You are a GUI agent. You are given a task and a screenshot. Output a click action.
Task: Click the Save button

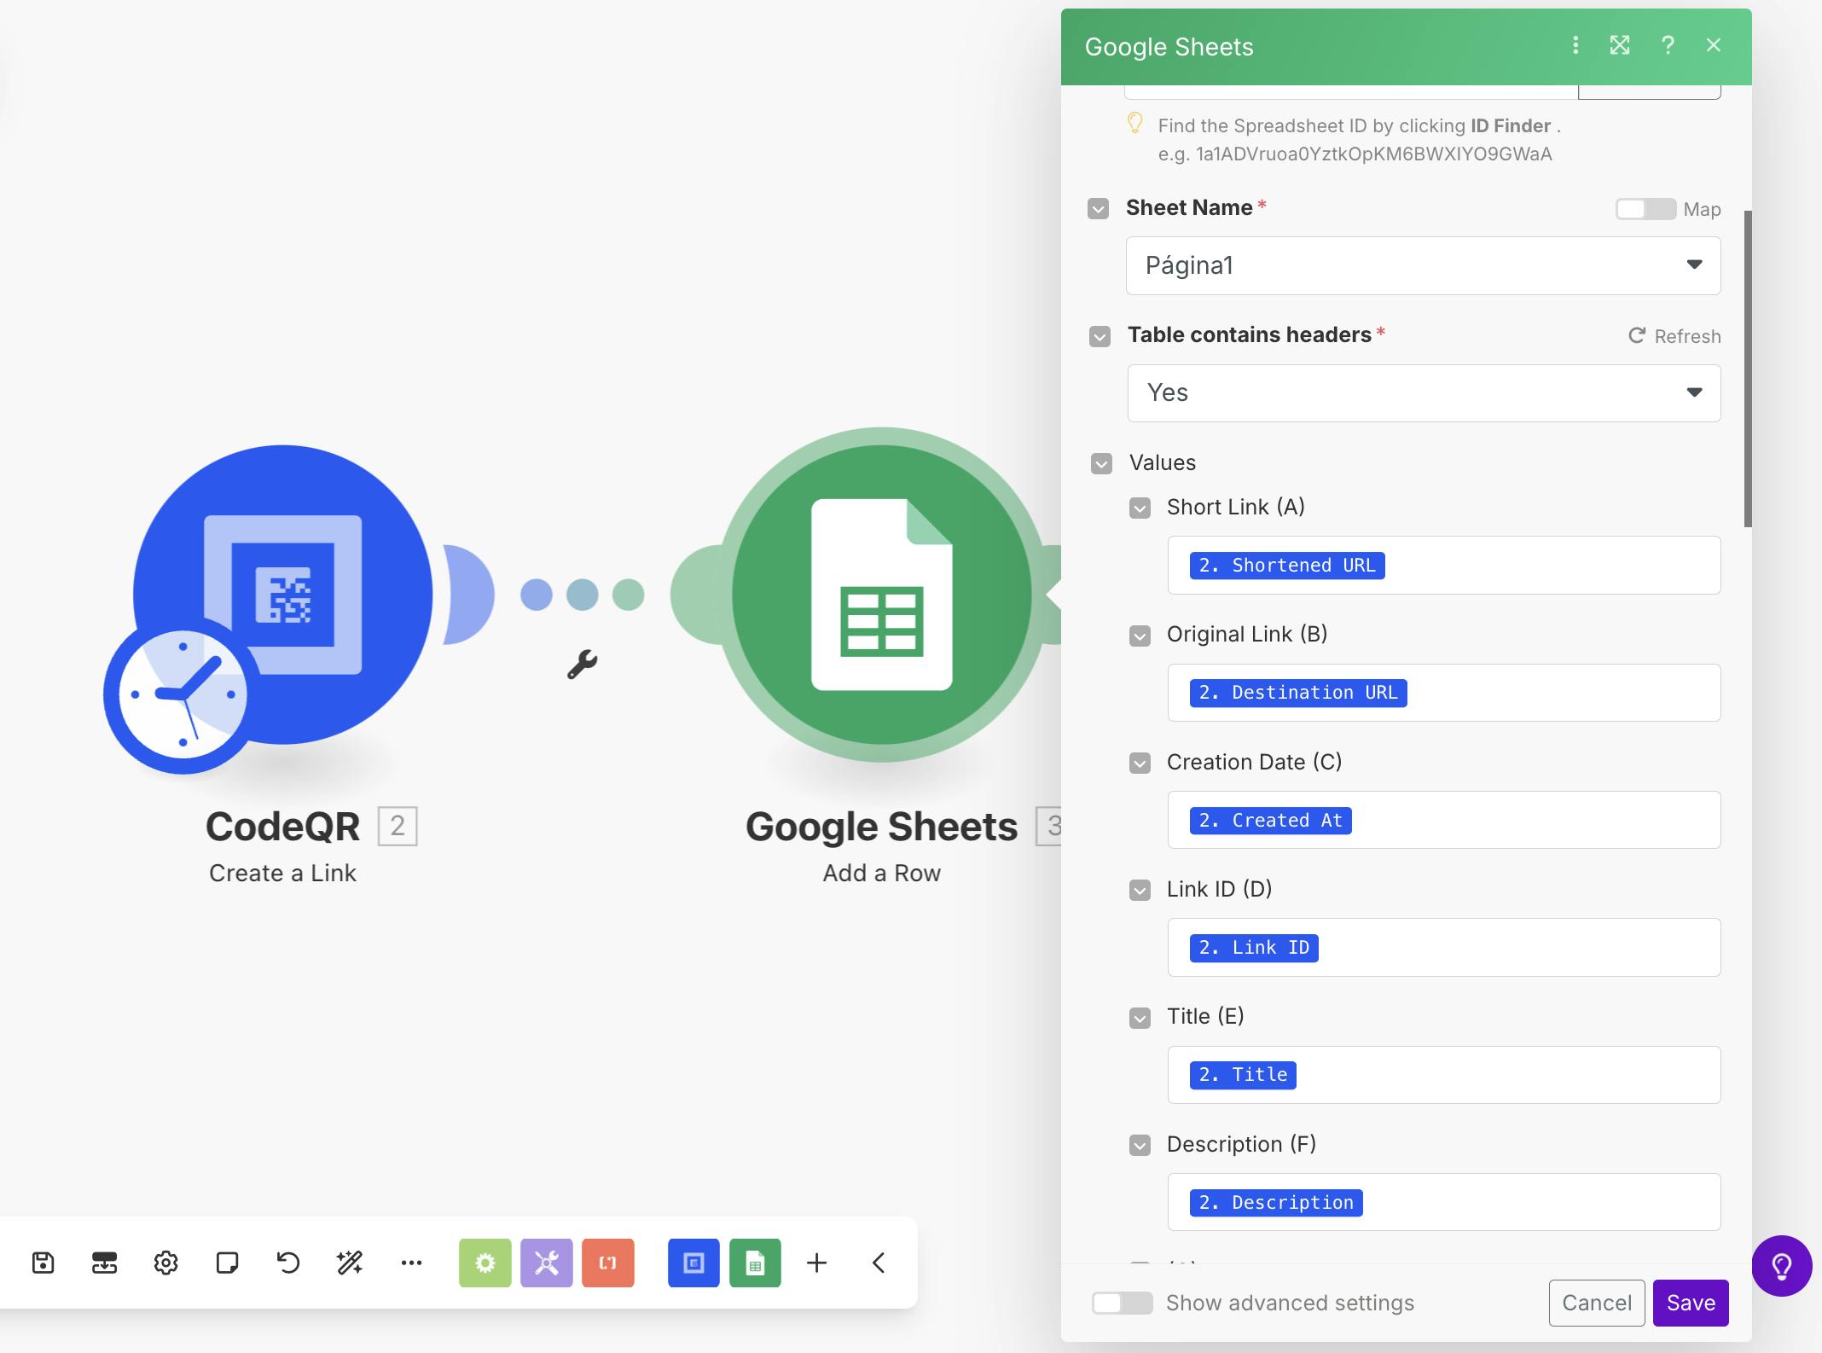[x=1691, y=1303]
